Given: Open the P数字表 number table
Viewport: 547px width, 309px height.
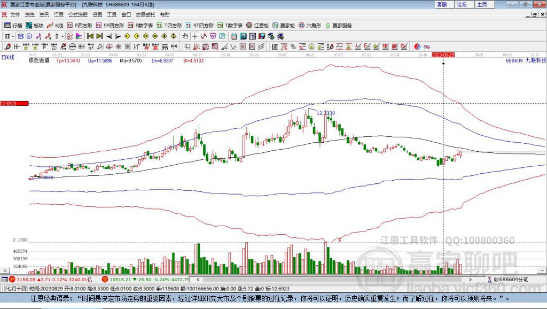Looking at the screenshot, I should [x=140, y=26].
